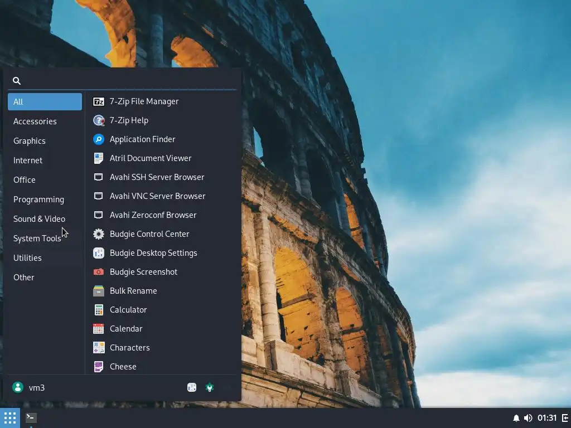571x428 pixels.
Task: Open the Atril Document Viewer icon
Action: tap(99, 158)
